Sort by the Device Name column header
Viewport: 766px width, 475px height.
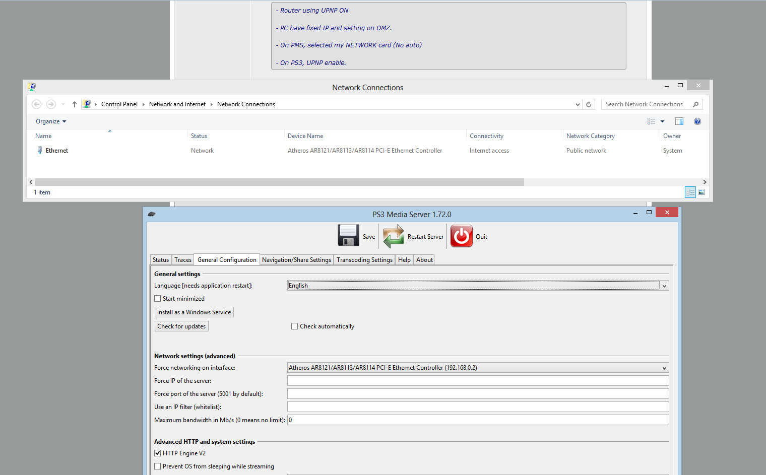click(x=305, y=136)
